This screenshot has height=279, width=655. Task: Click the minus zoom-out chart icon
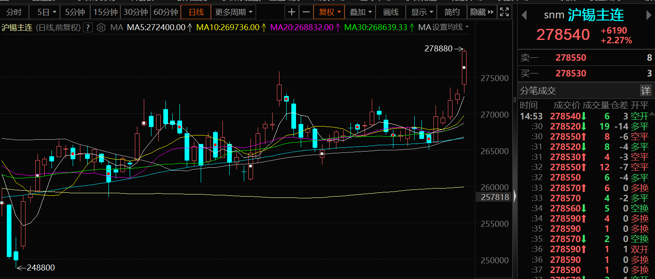(x=306, y=12)
